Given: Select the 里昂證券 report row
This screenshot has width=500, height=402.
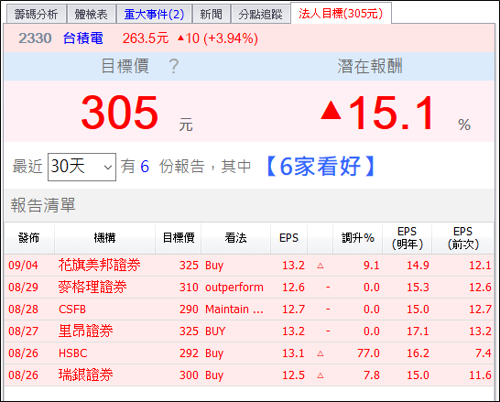Looking at the screenshot, I should tap(249, 331).
